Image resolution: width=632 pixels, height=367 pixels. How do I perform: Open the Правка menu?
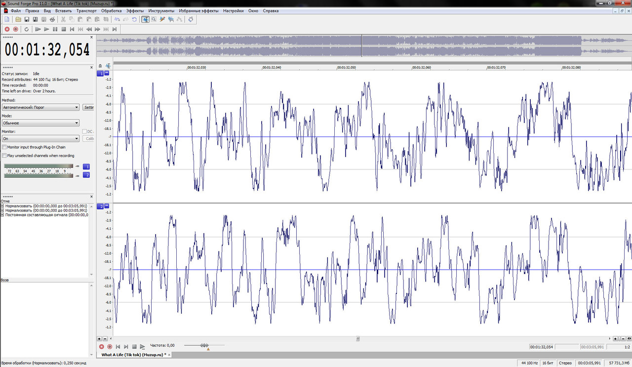[32, 10]
